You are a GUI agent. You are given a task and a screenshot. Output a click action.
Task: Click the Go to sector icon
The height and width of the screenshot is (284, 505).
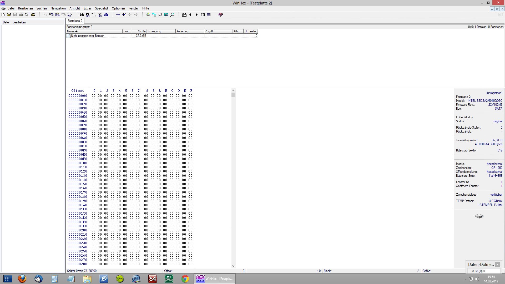[x=124, y=15]
